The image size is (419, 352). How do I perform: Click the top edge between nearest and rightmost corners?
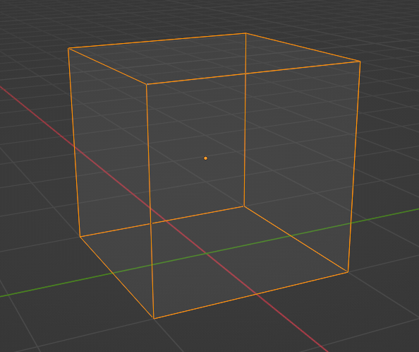point(253,73)
